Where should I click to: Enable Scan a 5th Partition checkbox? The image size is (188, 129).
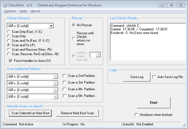point(65,96)
